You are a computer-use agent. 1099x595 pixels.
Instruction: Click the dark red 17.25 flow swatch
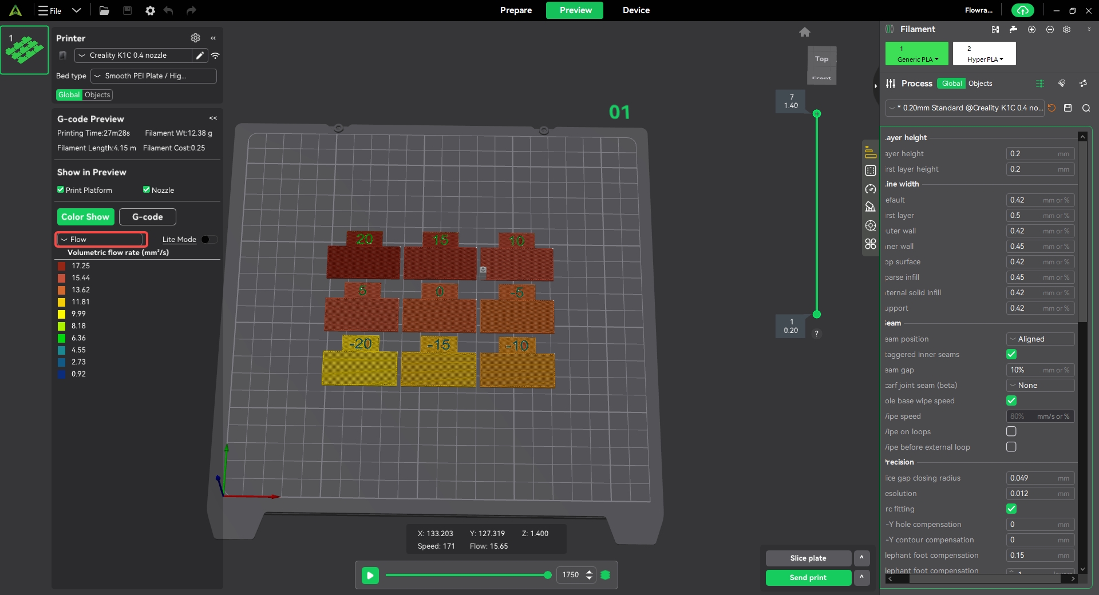click(61, 266)
